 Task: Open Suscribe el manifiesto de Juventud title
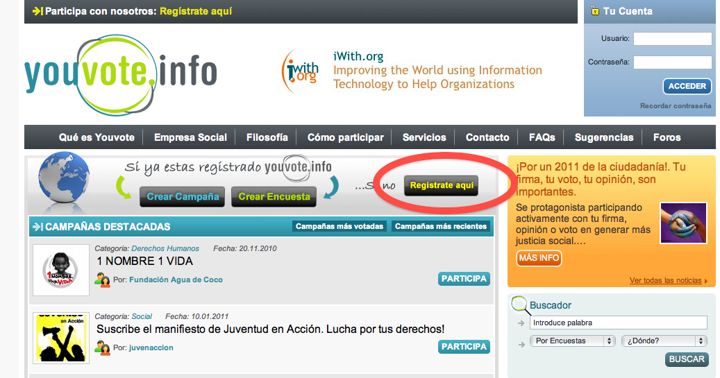click(x=271, y=329)
